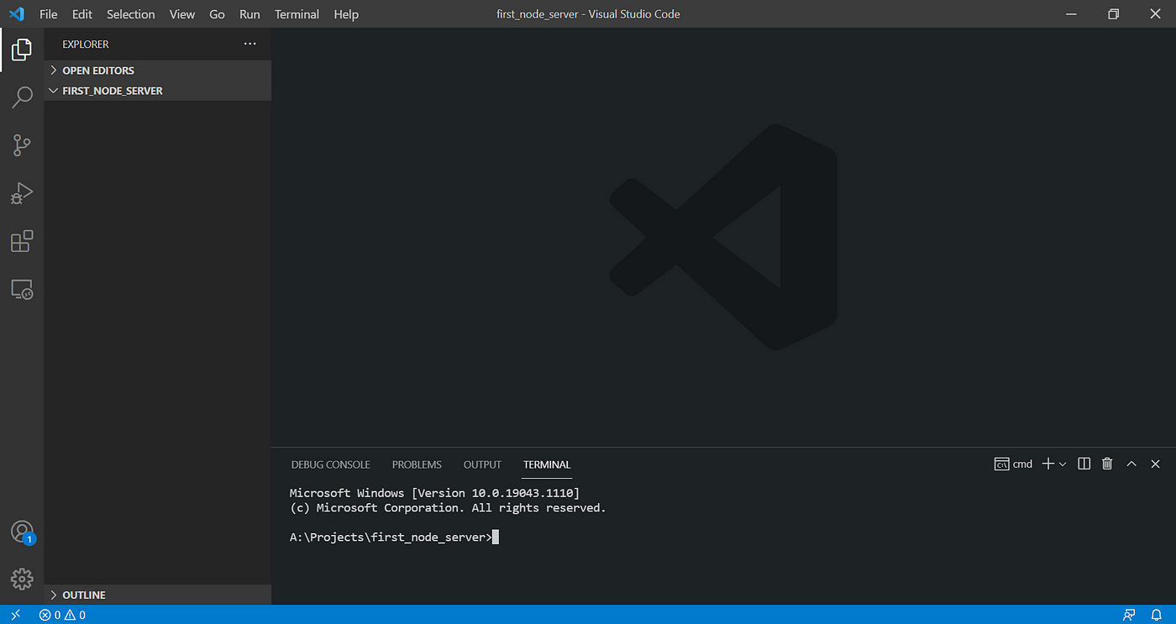1176x624 pixels.
Task: Select the cmd terminal profile label
Action: click(1014, 464)
